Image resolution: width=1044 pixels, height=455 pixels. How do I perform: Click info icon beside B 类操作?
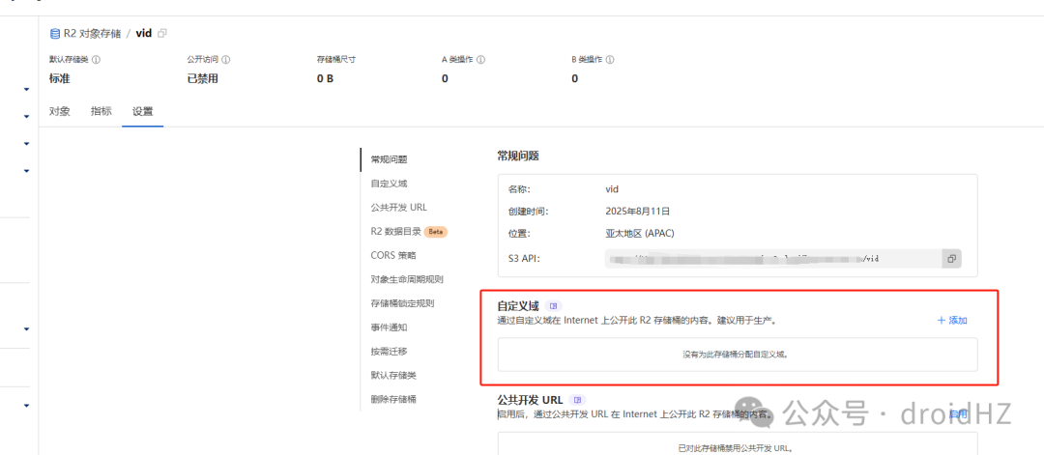point(610,60)
